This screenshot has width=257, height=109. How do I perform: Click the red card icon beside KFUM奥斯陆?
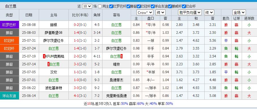44,56
